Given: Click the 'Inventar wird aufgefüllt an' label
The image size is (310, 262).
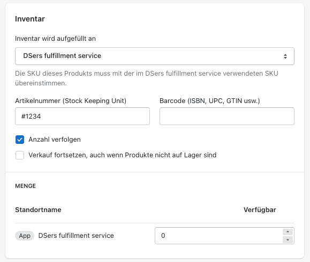Looking at the screenshot, I should (x=55, y=39).
